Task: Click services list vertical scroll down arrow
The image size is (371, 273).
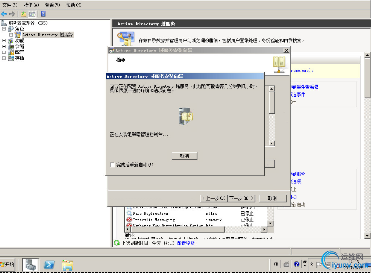Action: [x=271, y=223]
